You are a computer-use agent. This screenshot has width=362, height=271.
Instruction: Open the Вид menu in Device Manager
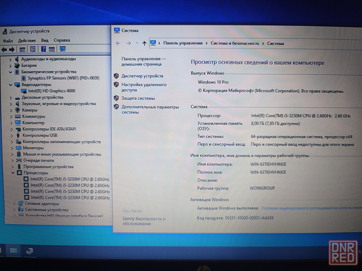point(45,40)
